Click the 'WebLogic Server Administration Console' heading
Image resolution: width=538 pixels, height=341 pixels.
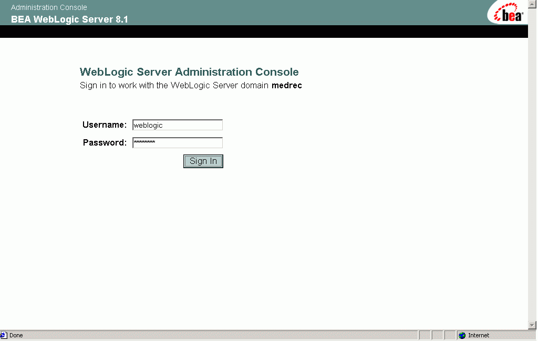pos(189,71)
